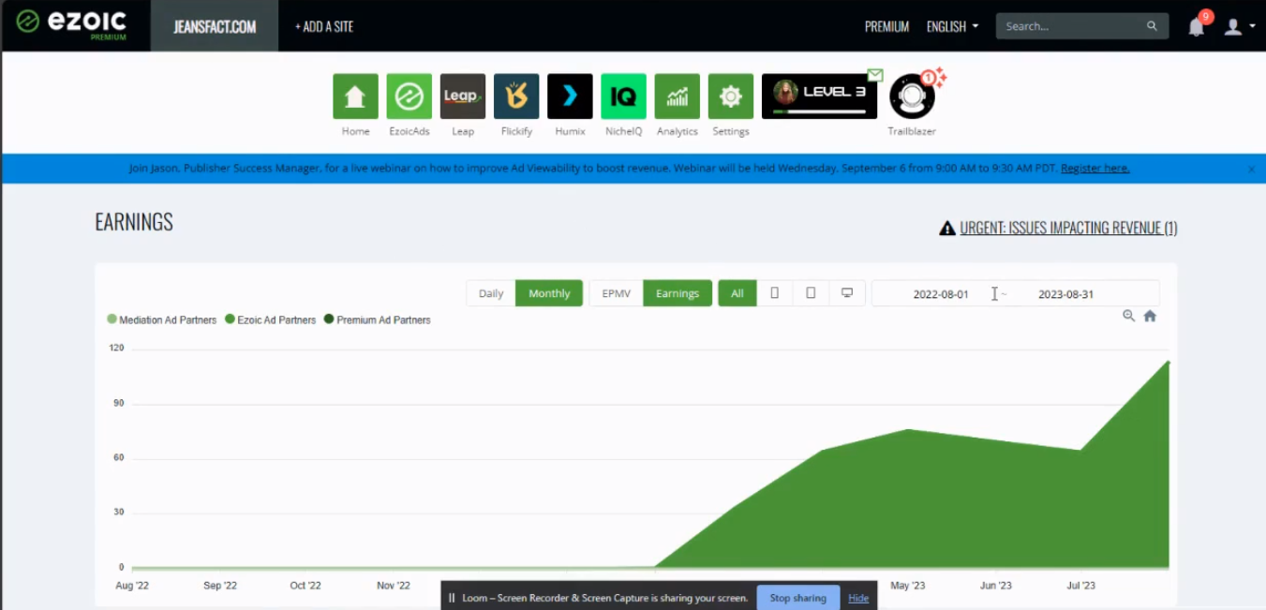Show EPMV metric on chart

pyautogui.click(x=616, y=293)
